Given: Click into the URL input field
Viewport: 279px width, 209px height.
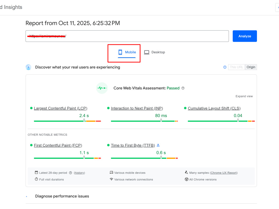Looking at the screenshot, I should click(x=127, y=36).
